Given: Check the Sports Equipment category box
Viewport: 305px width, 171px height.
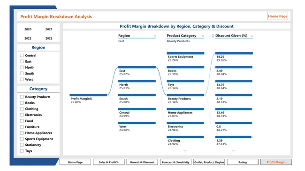Looking at the screenshot, I should click(x=22, y=139).
